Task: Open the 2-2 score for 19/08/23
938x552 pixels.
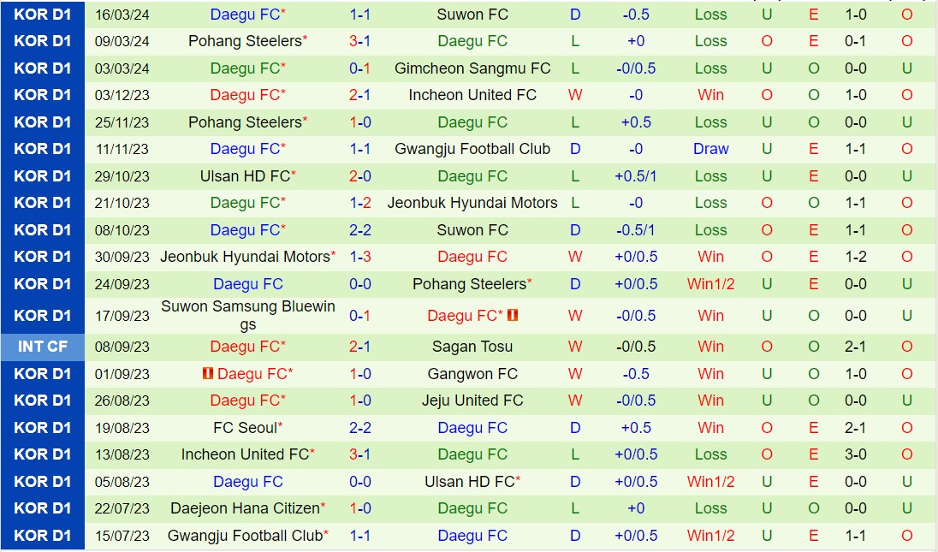Action: tap(360, 428)
